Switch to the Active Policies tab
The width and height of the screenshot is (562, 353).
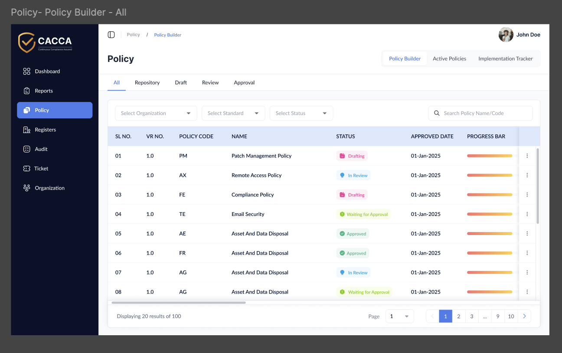449,59
